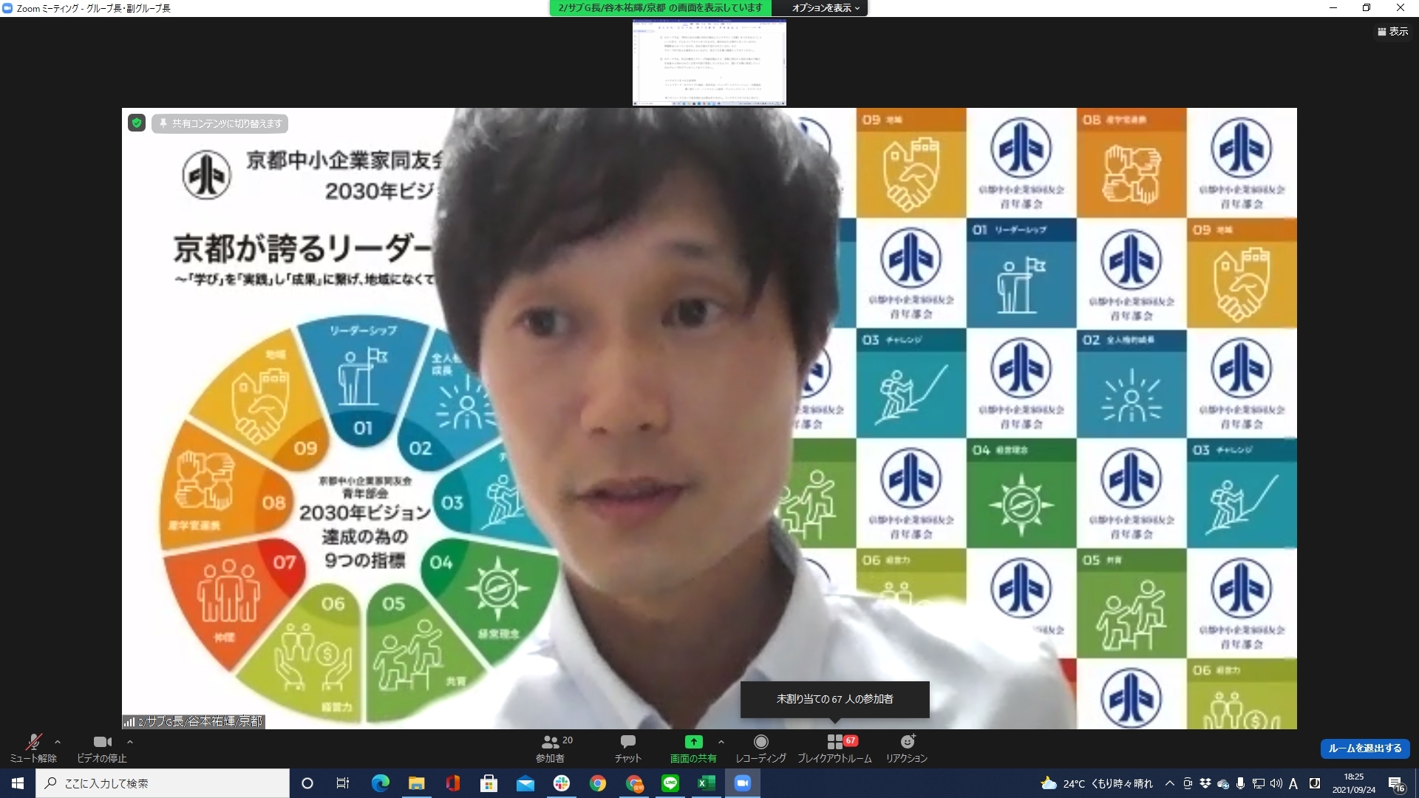1419x798 pixels.
Task: Open the 表示 view menu
Action: click(x=1393, y=32)
